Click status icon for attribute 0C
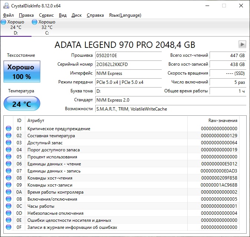The image size is (250, 237). 9,206
